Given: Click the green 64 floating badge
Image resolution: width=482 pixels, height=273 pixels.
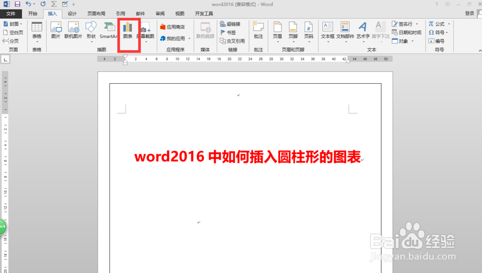Looking at the screenshot, I should 2,227.
